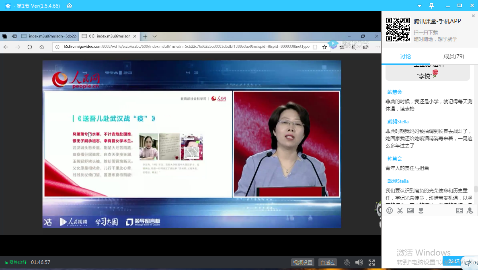Viewport: 478px width, 270px height.
Task: Click the person icon in chat toolbar
Action: [x=470, y=211]
